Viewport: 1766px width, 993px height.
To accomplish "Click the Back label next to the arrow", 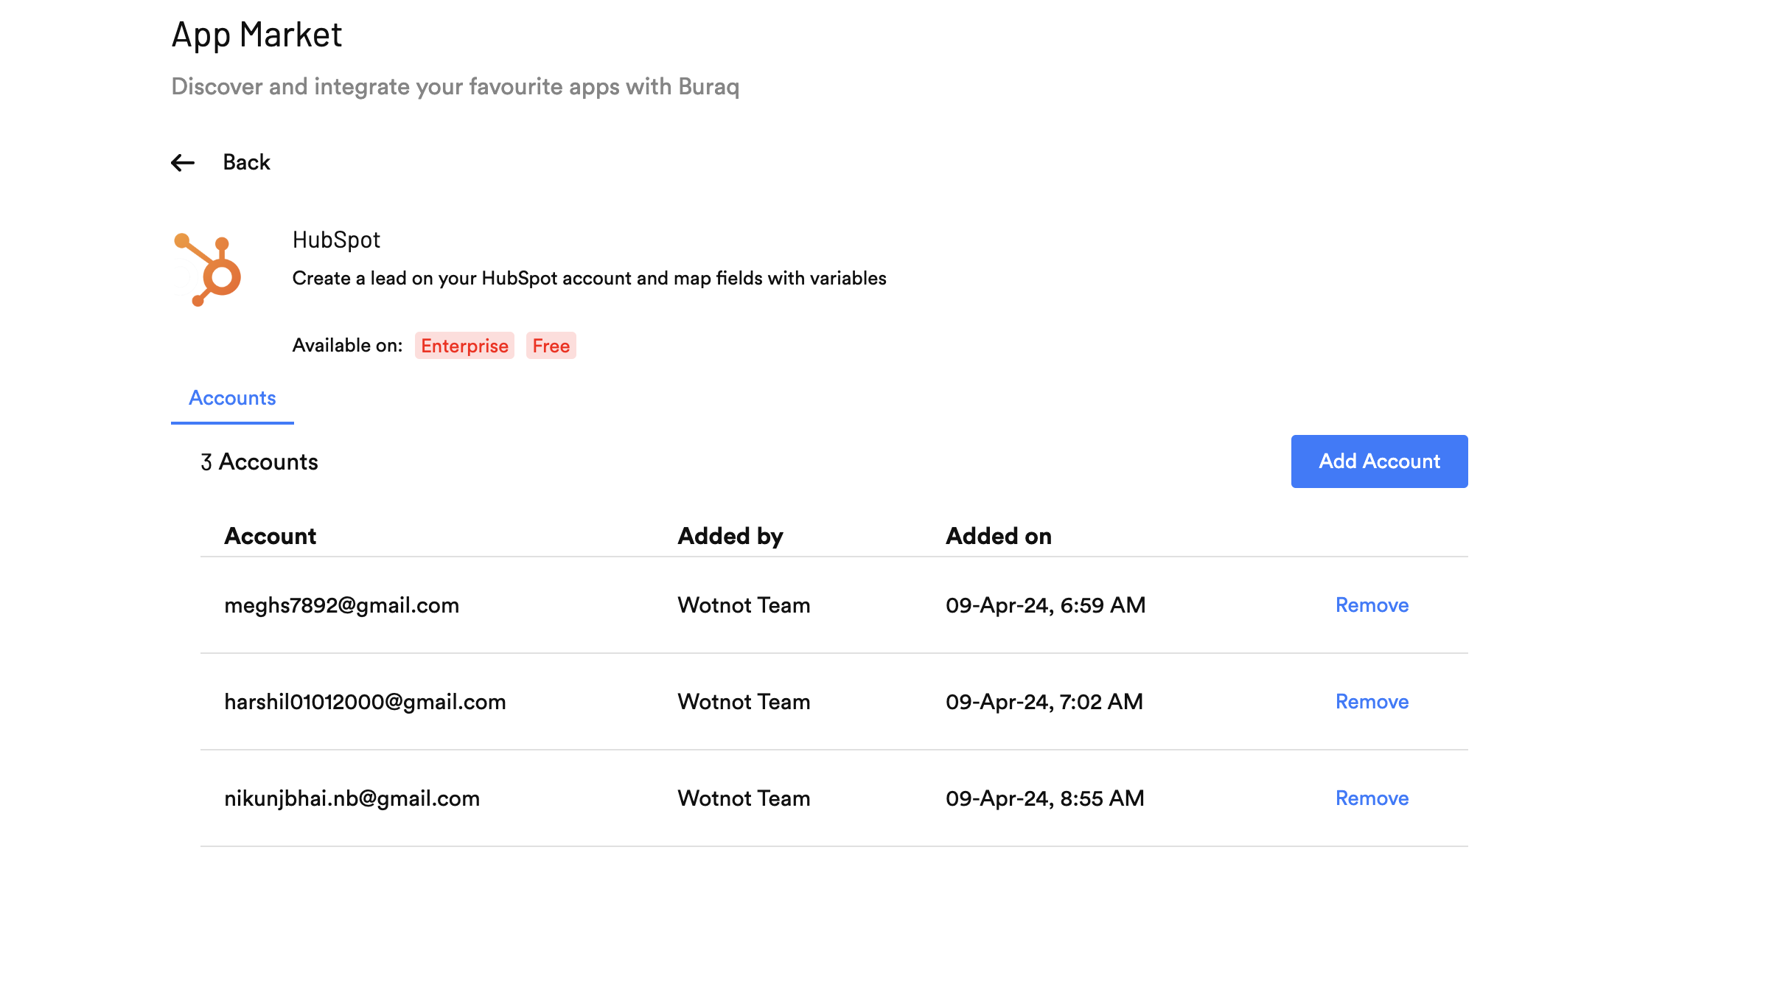I will pyautogui.click(x=245, y=162).
